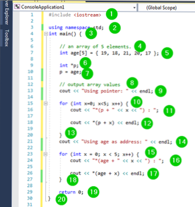Screen dimensions: 195x207
Task: Click the cout << *(p + x) statement
Action: [105, 123]
